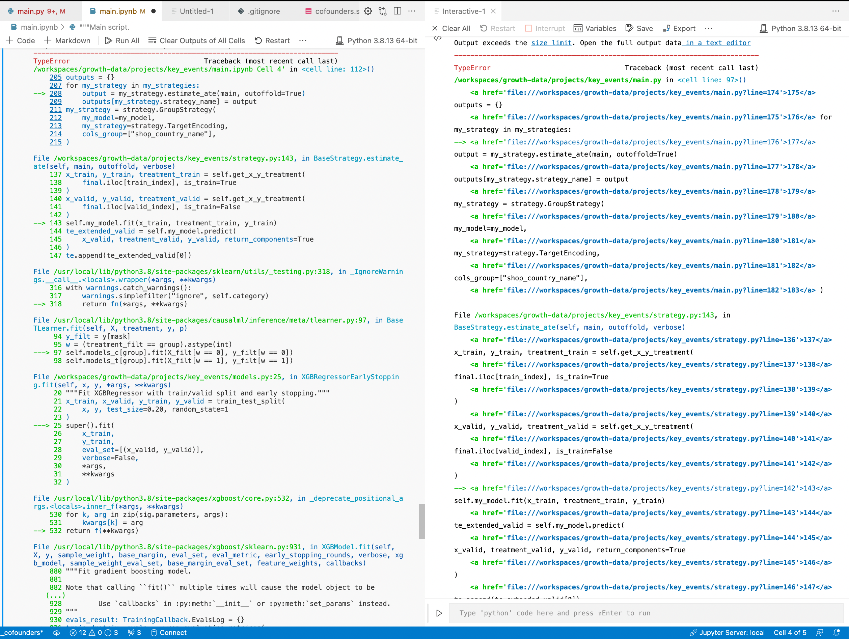The height and width of the screenshot is (639, 849).
Task: Open the Untitled-1 tab
Action: click(x=196, y=11)
